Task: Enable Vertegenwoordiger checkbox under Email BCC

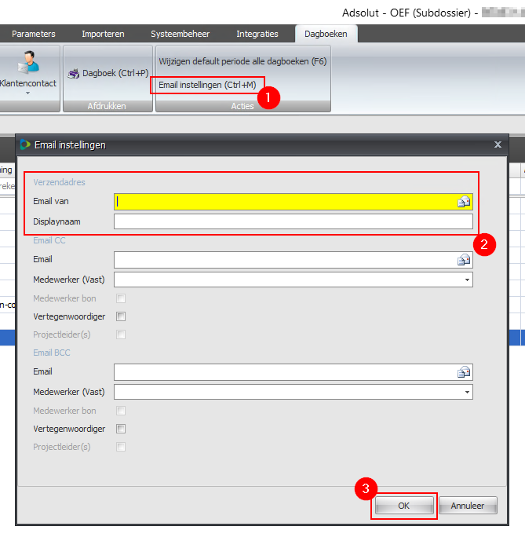Action: point(121,429)
